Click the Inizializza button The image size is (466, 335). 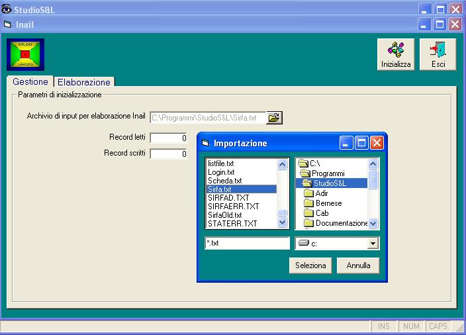point(396,54)
